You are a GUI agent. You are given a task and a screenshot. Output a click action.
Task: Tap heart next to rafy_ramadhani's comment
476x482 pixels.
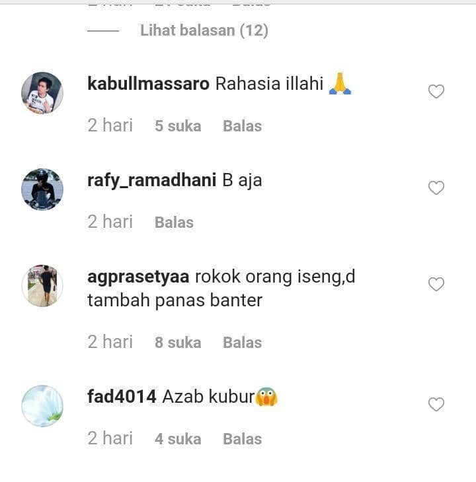click(436, 188)
